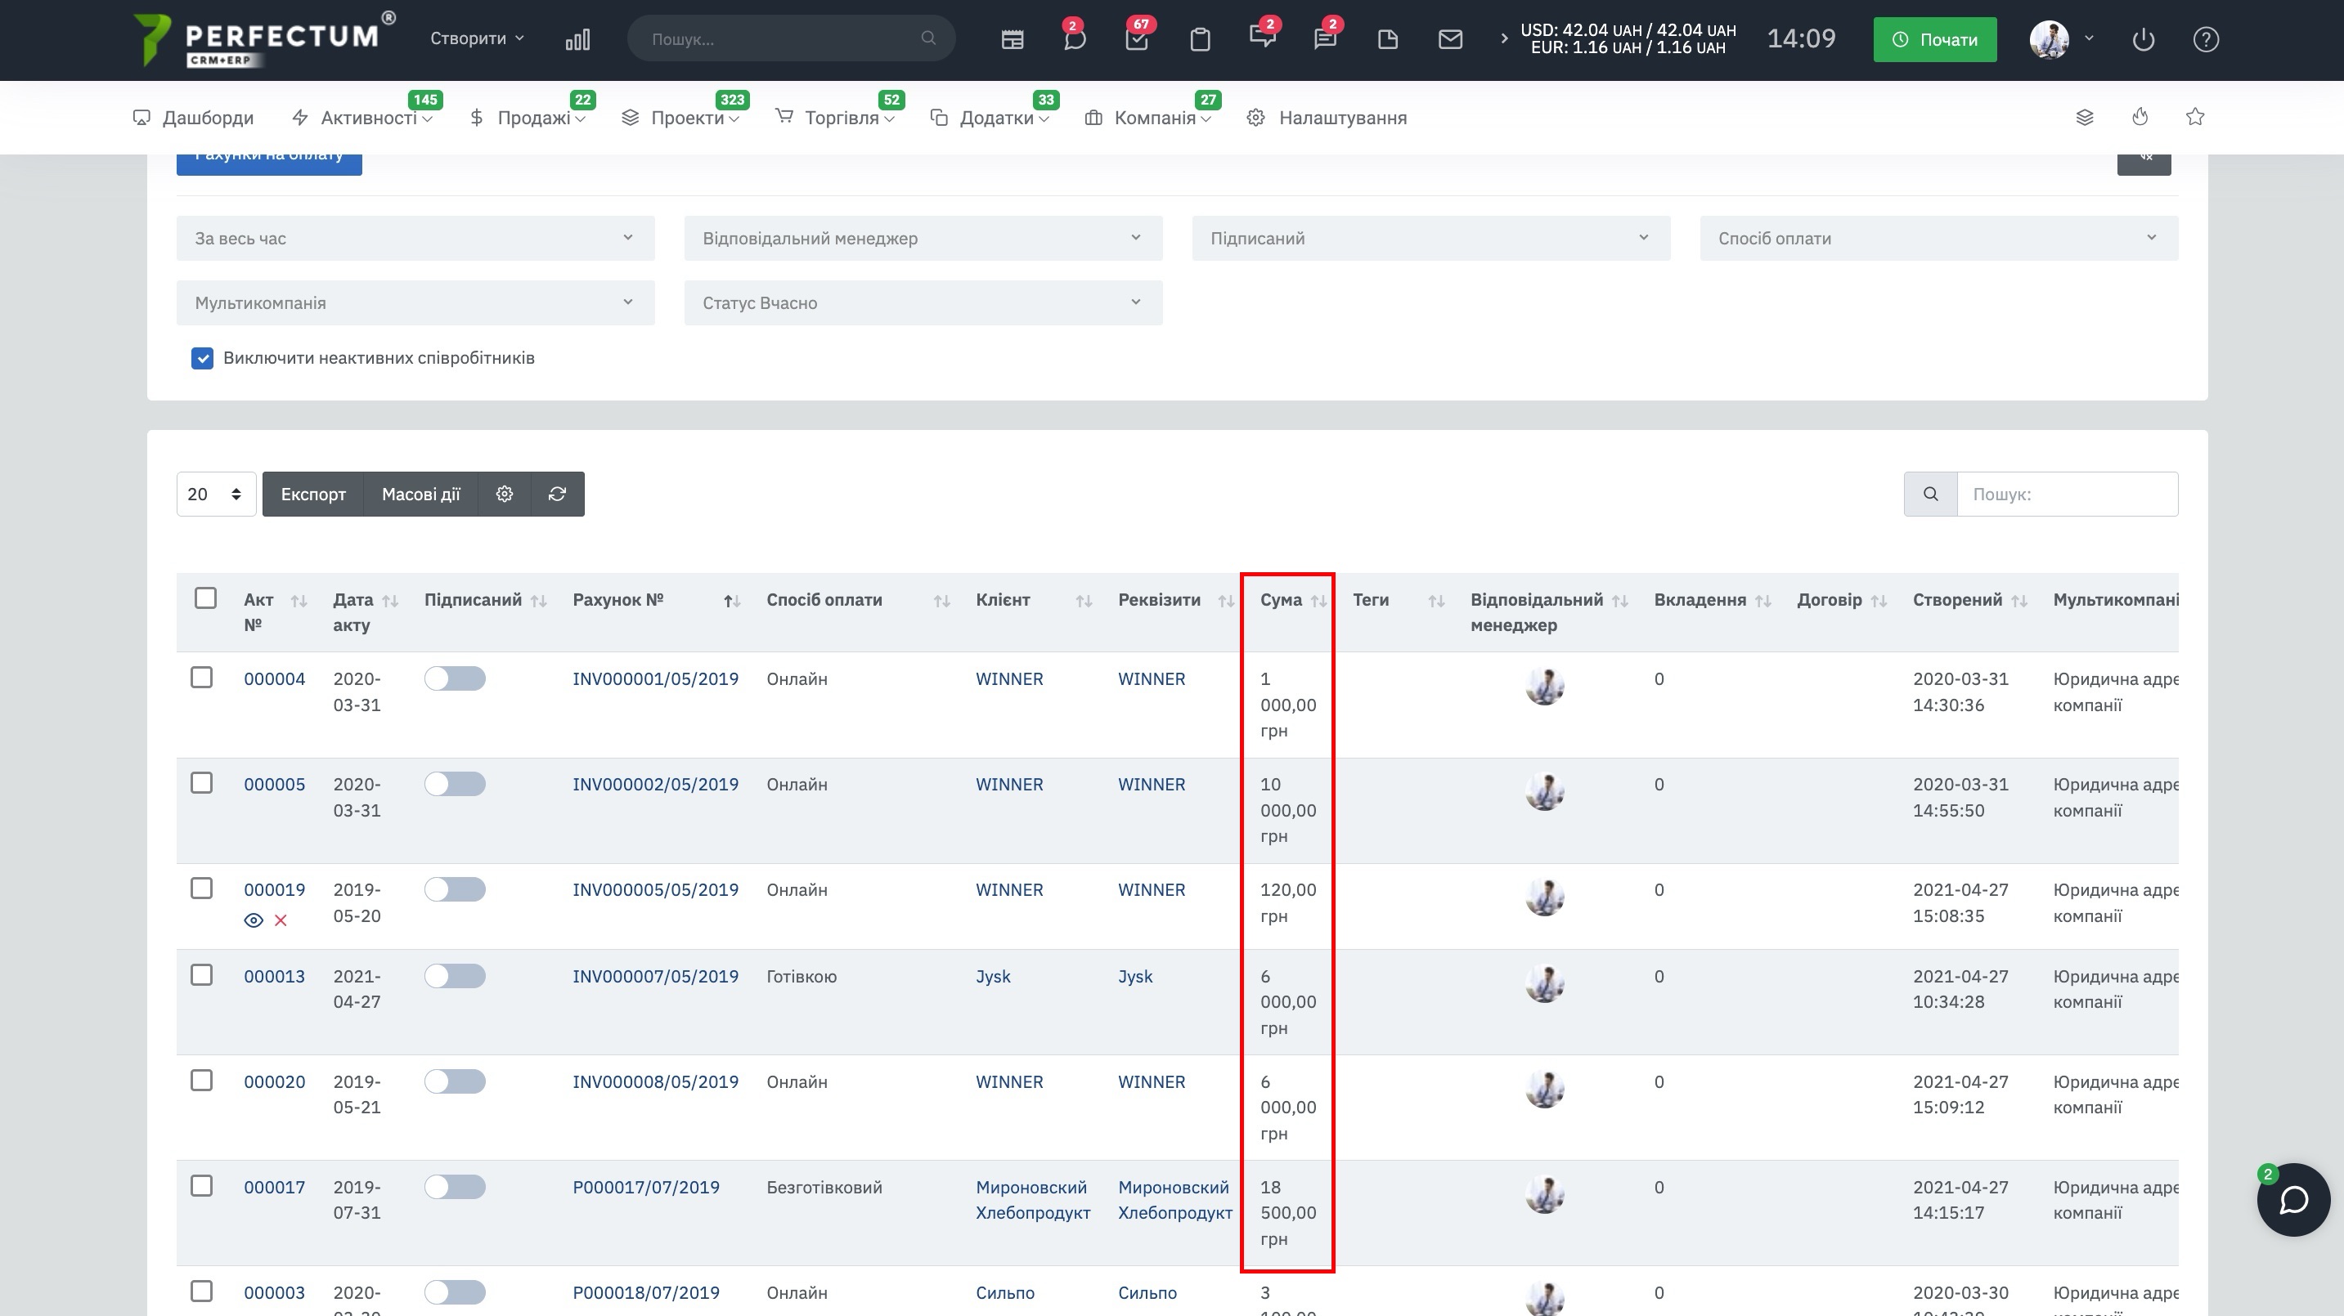The height and width of the screenshot is (1316, 2344).
Task: Open the floating chat widget bubble
Action: pos(2292,1200)
